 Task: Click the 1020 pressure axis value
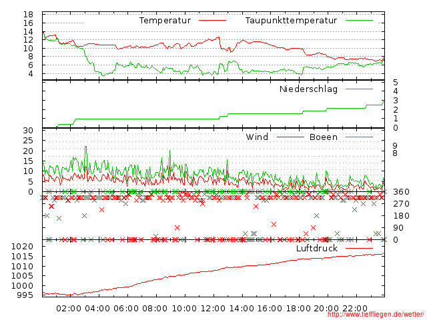22,247
